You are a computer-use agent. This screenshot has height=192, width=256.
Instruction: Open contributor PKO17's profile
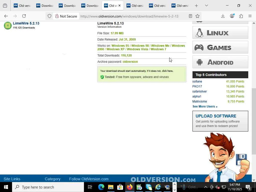197,86
